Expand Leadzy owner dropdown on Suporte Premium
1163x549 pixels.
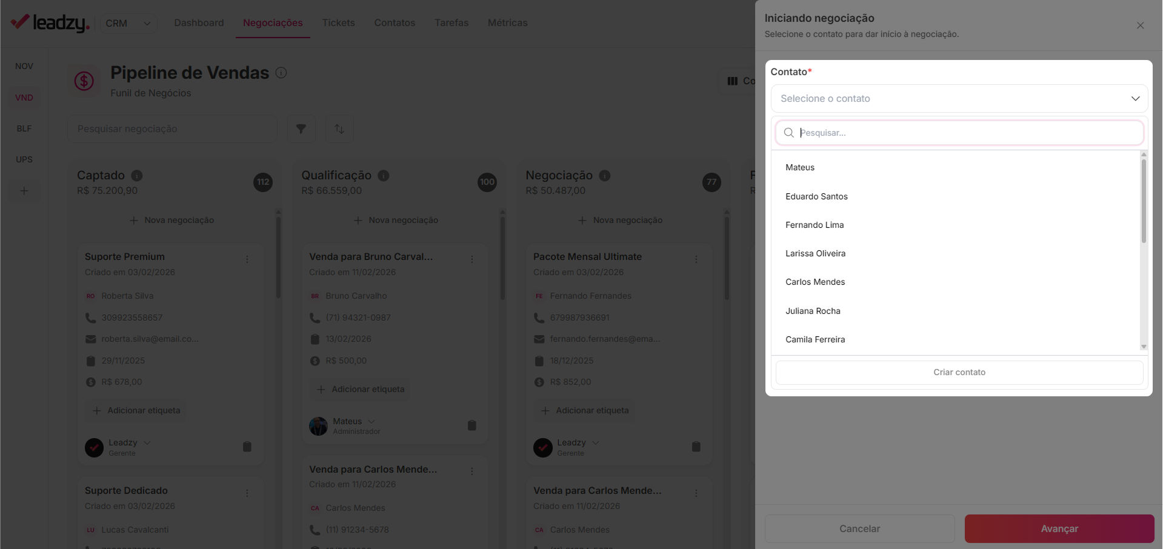[x=147, y=443]
